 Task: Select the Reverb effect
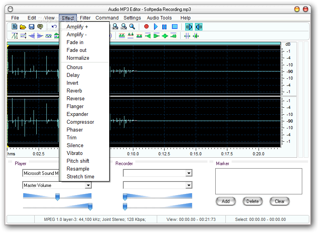pos(85,91)
